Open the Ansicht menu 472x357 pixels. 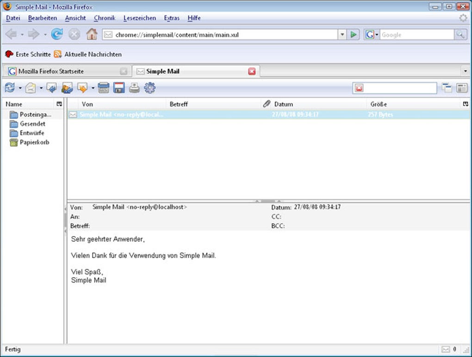[75, 18]
